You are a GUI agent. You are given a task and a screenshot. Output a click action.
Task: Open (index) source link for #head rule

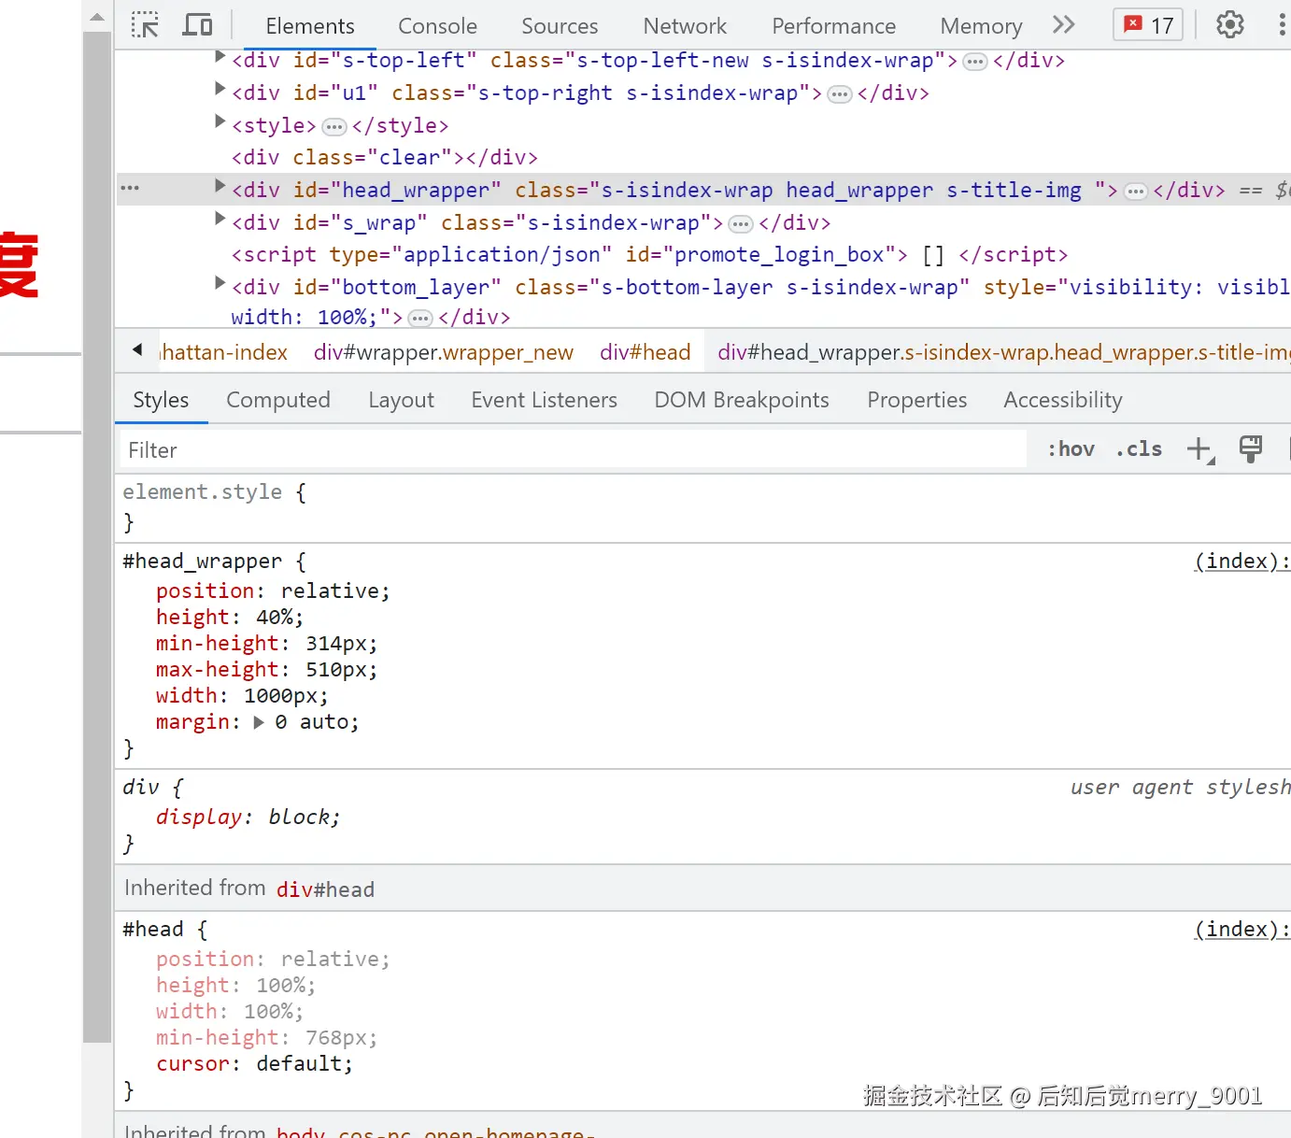click(1241, 929)
